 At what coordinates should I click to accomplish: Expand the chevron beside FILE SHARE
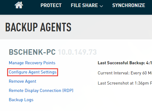(101, 6)
